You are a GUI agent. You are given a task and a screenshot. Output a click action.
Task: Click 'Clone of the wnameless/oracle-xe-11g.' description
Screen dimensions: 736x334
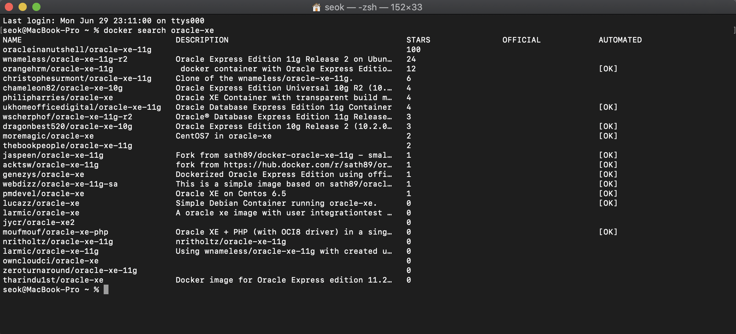coord(265,79)
